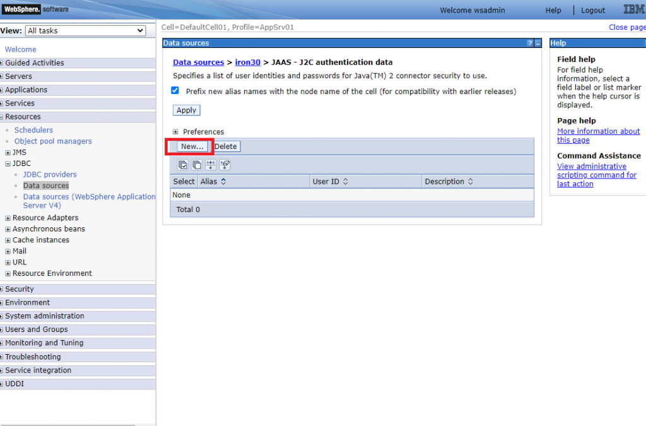The height and width of the screenshot is (426, 646).
Task: Click Logout in the top banner
Action: 593,10
